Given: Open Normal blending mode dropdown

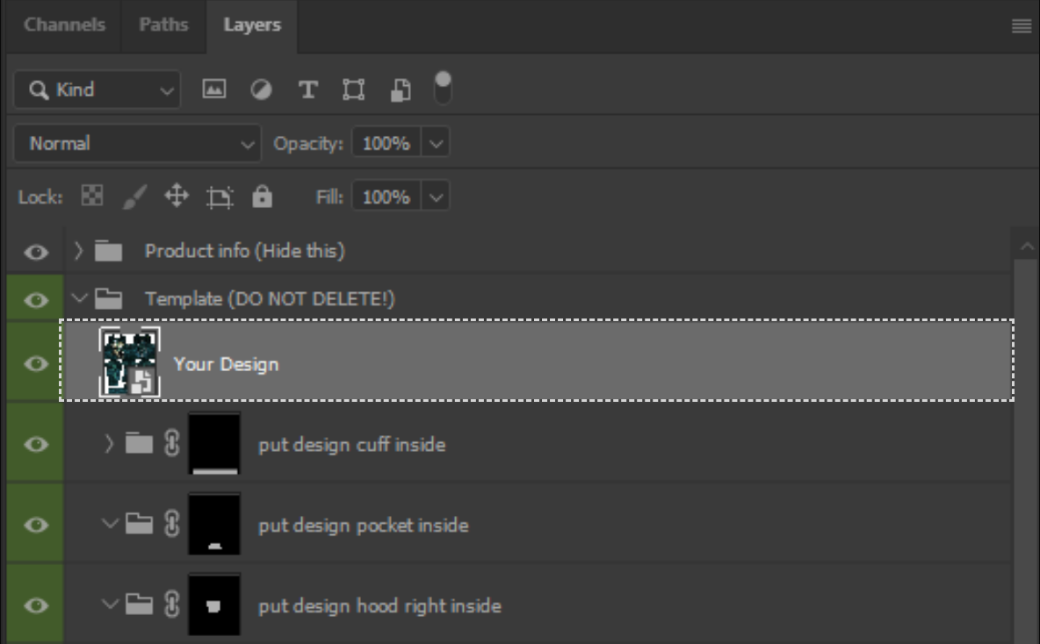Looking at the screenshot, I should click(x=137, y=143).
